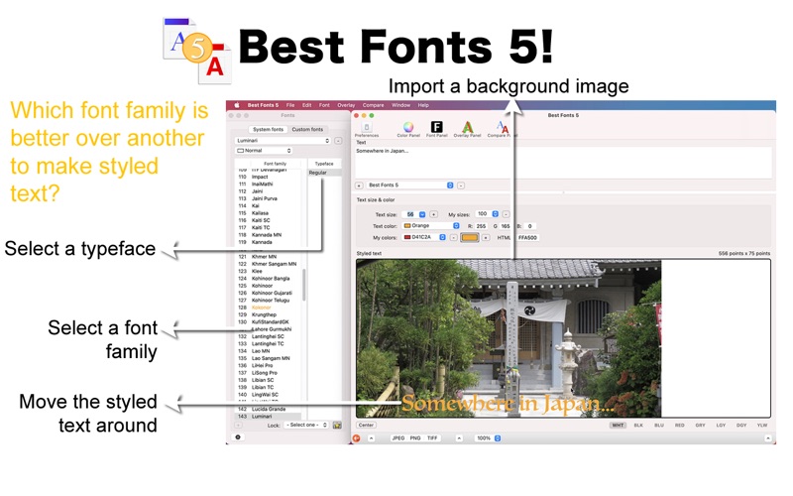Open the Overlay Panel
This screenshot has width=793, height=496.
click(x=468, y=129)
